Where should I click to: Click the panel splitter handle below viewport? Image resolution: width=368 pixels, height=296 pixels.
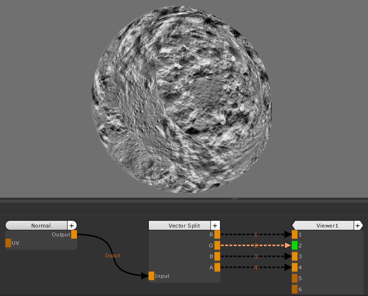pos(235,199)
